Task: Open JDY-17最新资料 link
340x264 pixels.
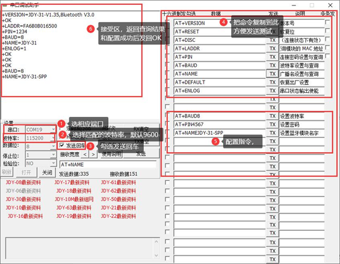Action: coord(72,182)
